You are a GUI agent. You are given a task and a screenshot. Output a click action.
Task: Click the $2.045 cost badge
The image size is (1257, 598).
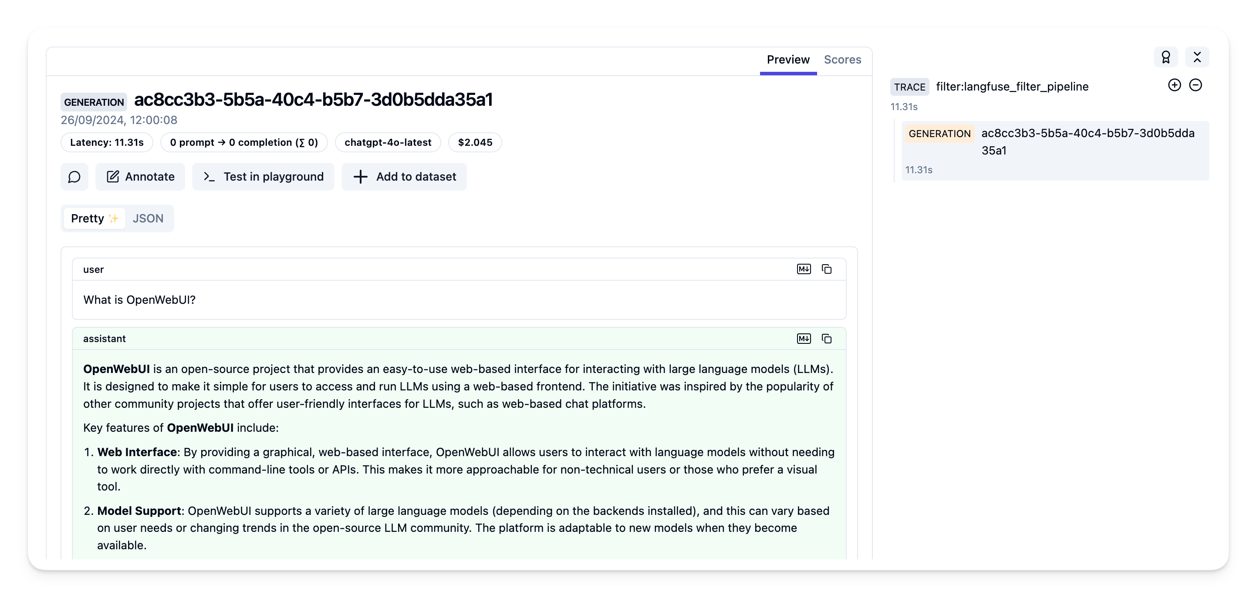pos(475,142)
